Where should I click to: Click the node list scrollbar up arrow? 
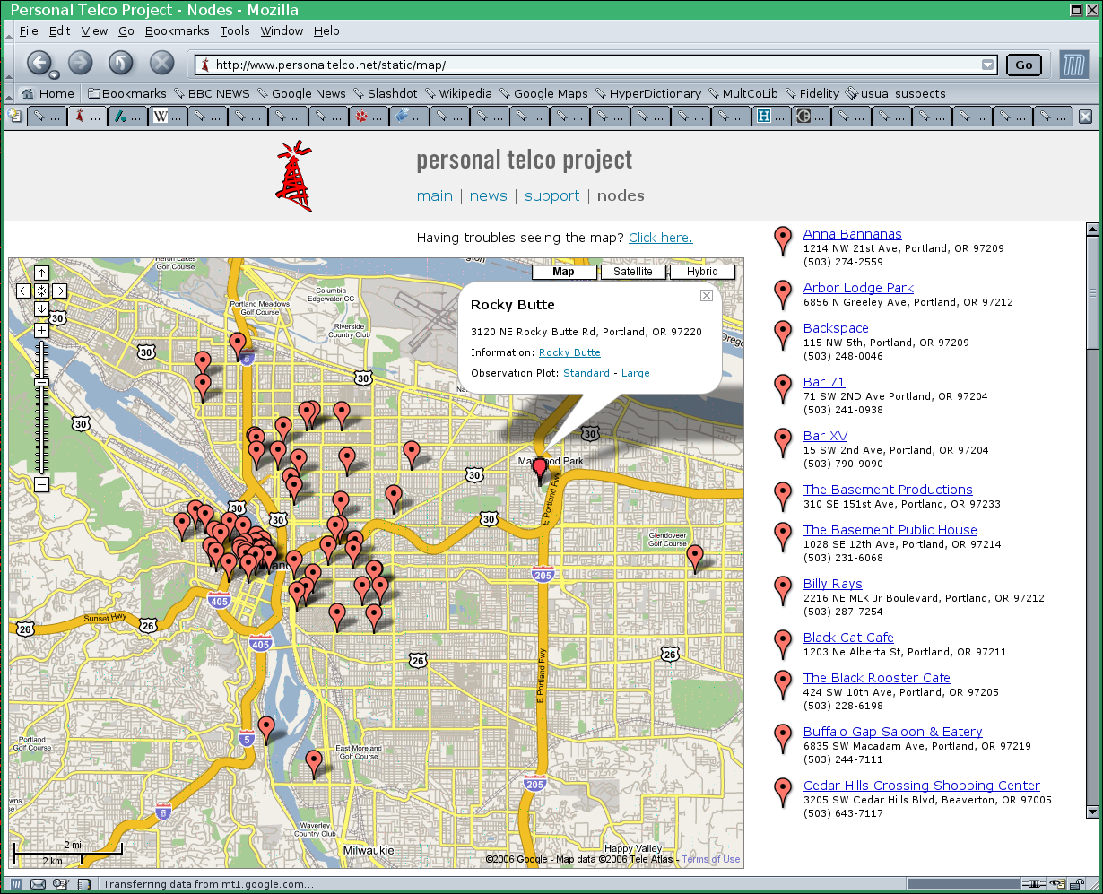[1092, 230]
